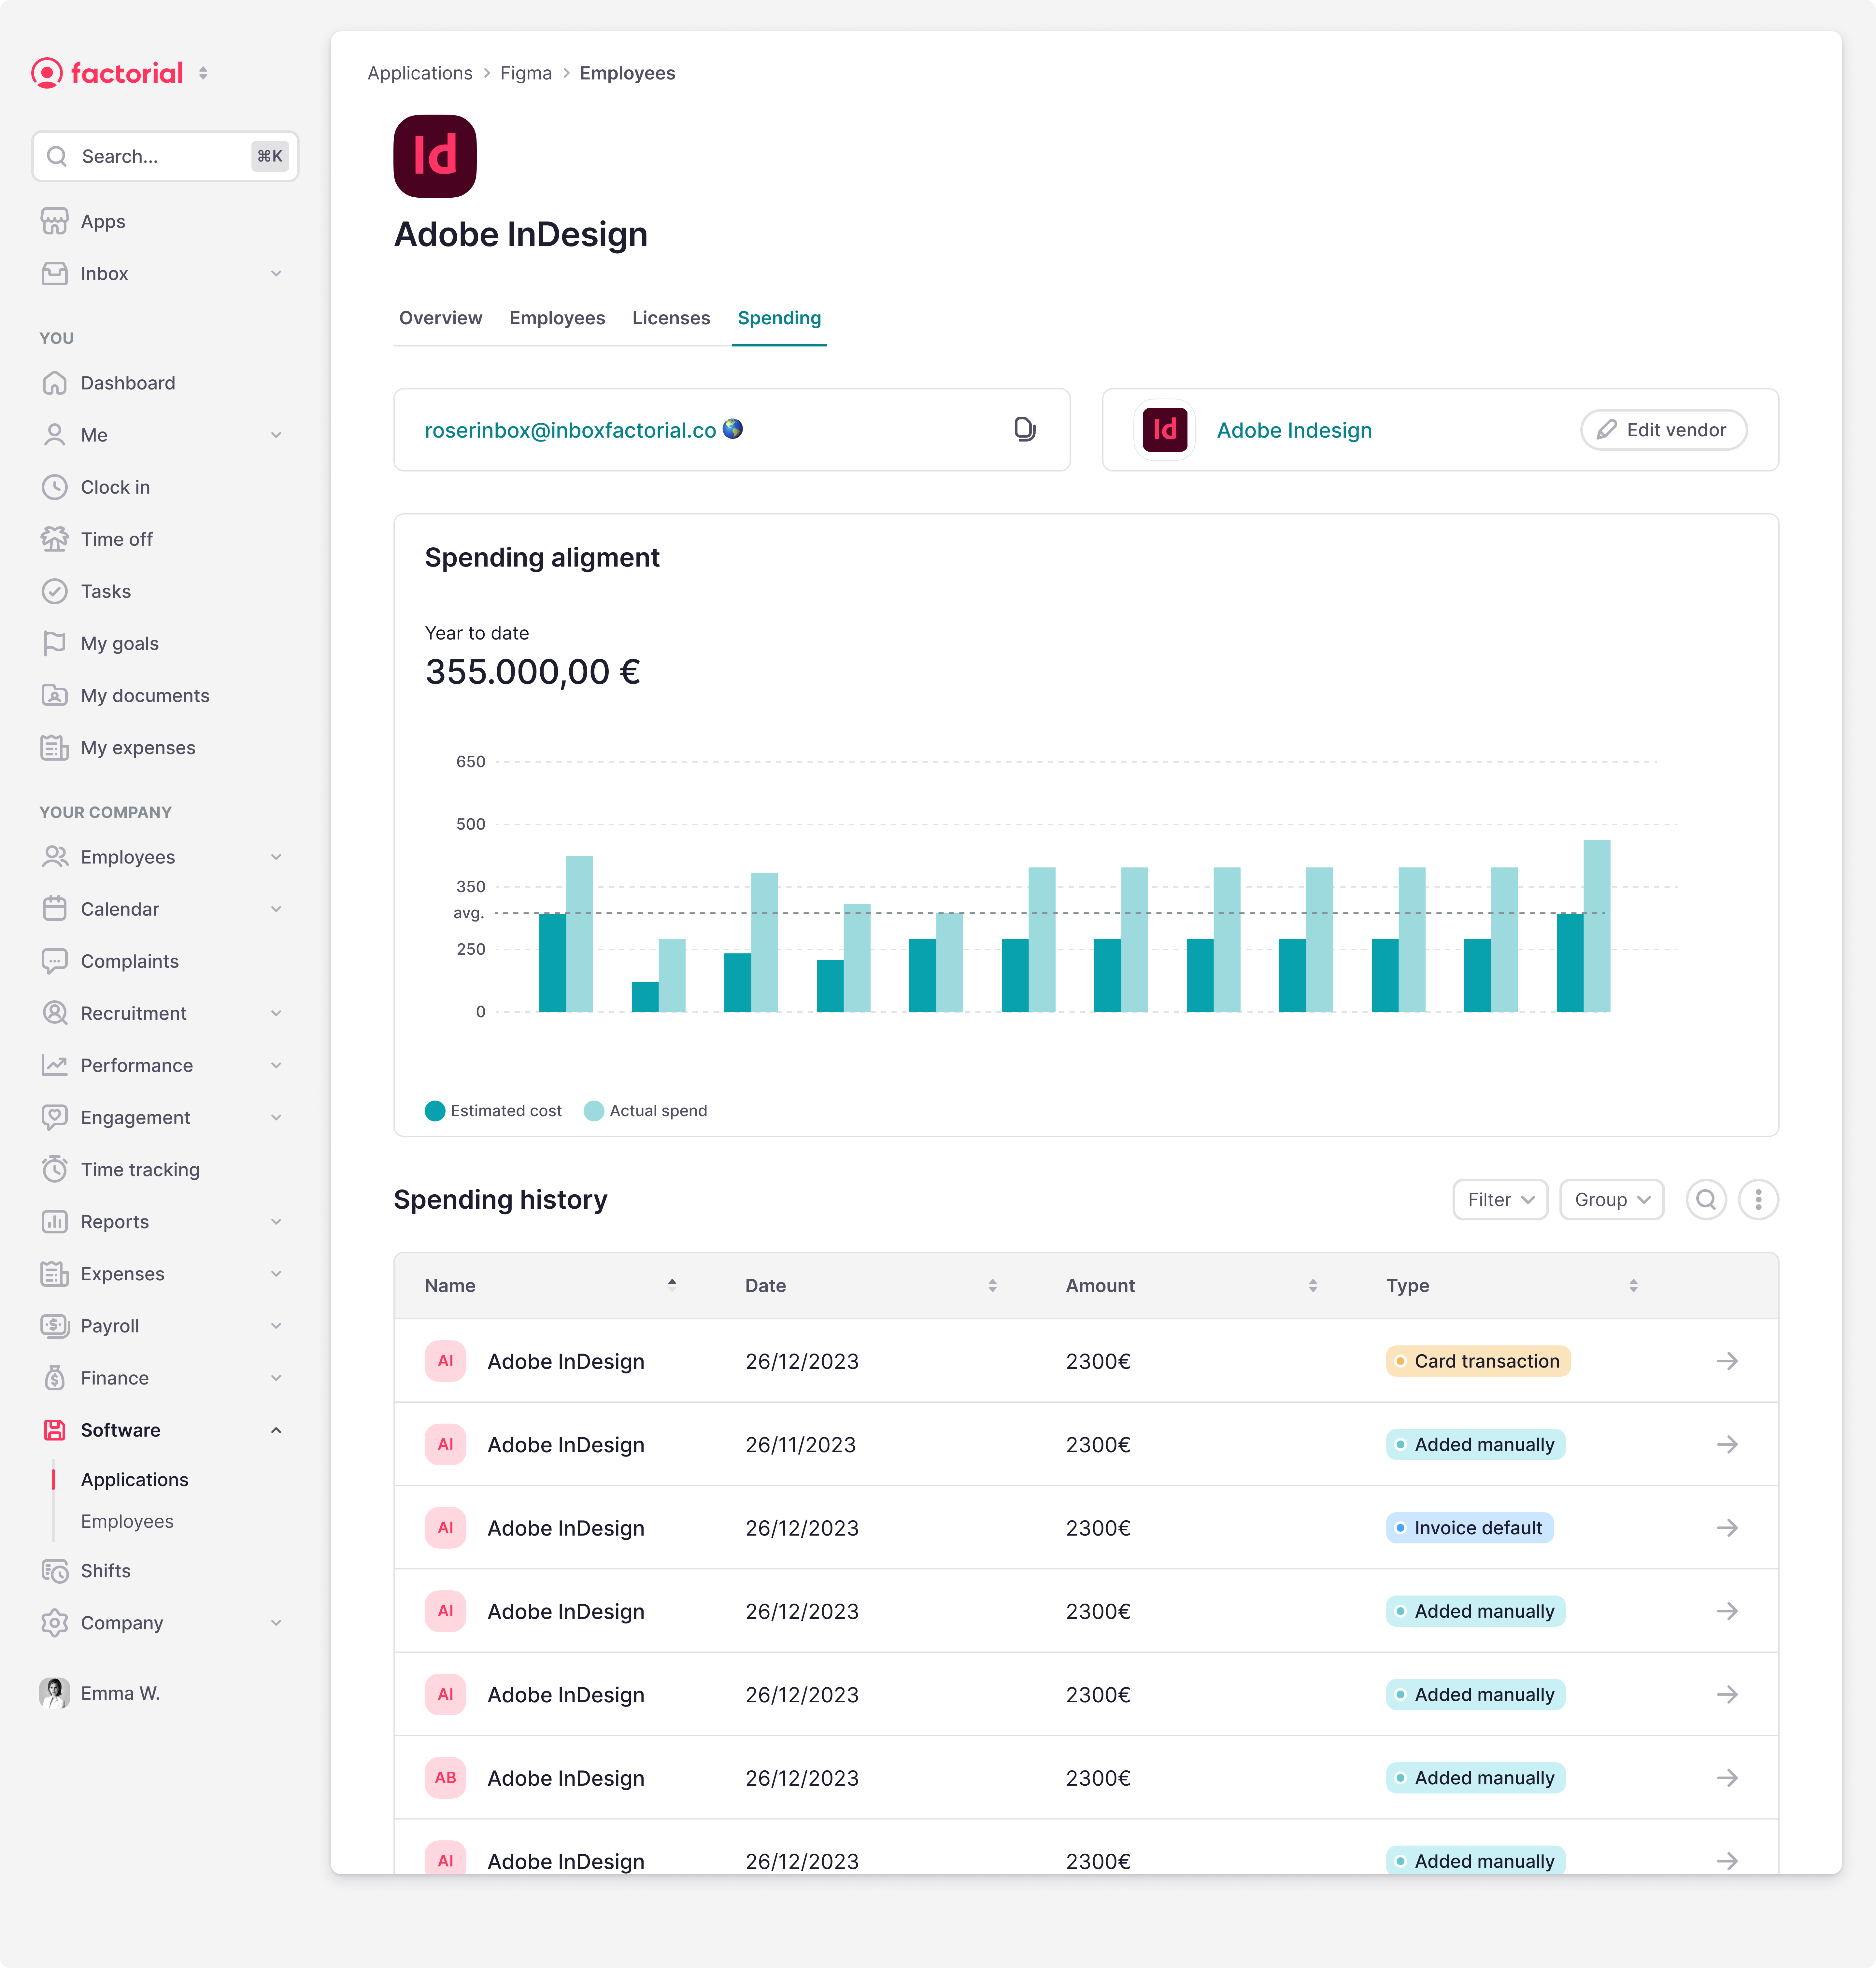Switch to the Licenses tab

[x=671, y=318]
